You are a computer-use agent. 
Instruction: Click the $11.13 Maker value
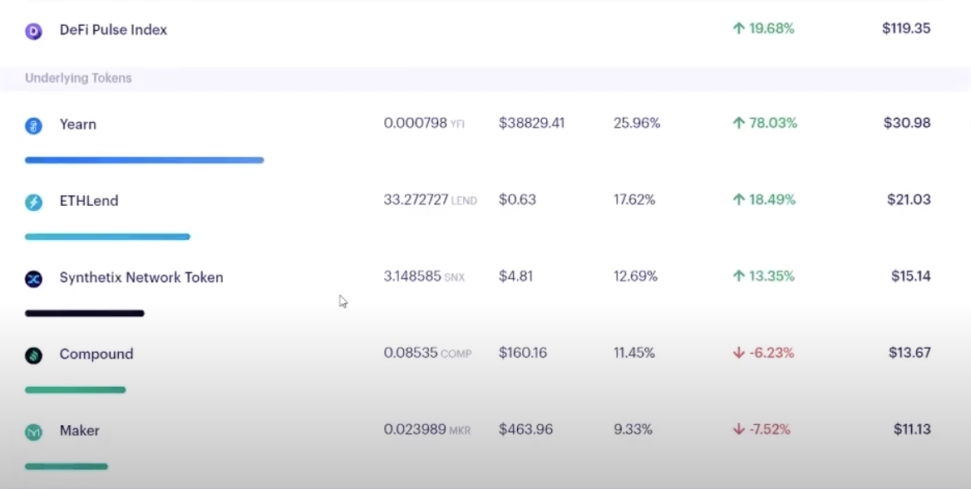(912, 430)
